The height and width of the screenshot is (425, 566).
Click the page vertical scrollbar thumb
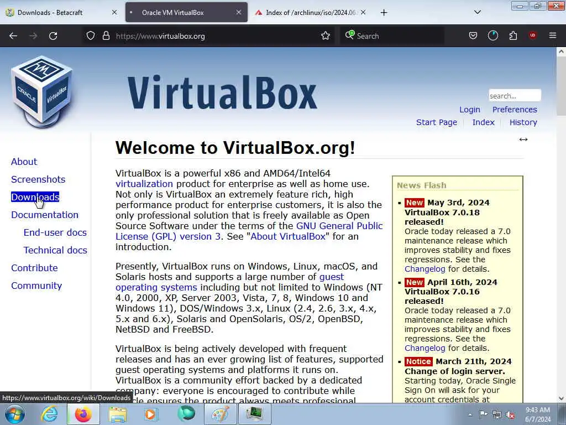561,87
